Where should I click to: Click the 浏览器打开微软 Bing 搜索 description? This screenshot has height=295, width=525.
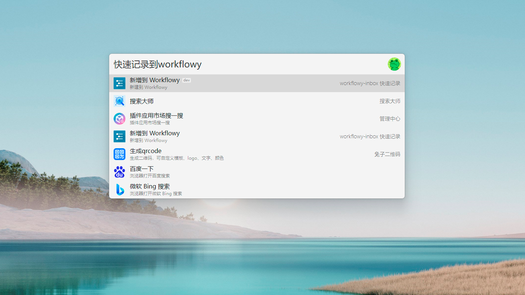(x=156, y=194)
